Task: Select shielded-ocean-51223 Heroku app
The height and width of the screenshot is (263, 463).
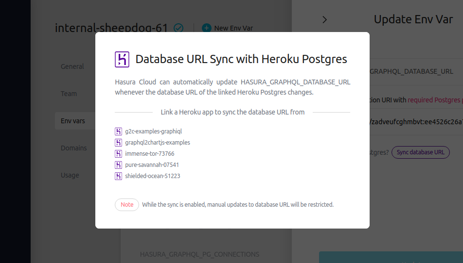Action: pos(152,176)
